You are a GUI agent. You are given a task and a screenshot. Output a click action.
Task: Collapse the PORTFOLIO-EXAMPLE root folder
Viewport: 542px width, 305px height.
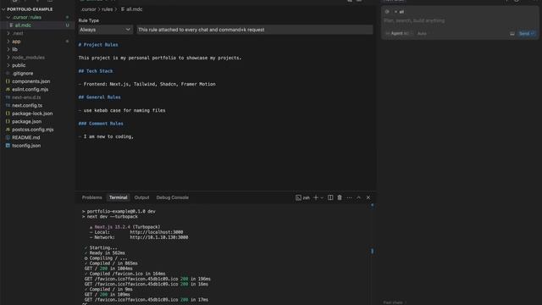click(x=3, y=9)
